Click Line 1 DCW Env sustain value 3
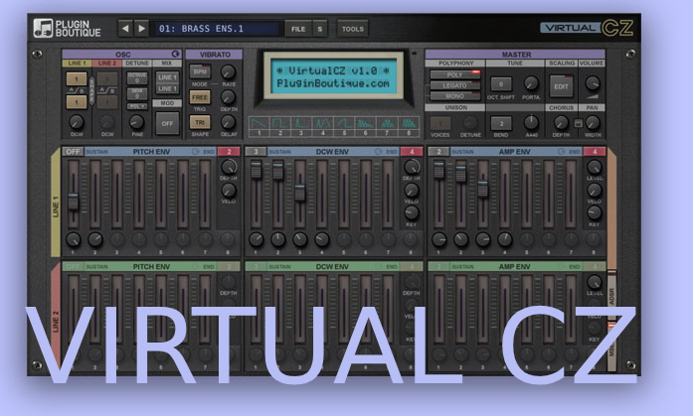The image size is (693, 416). pos(256,151)
